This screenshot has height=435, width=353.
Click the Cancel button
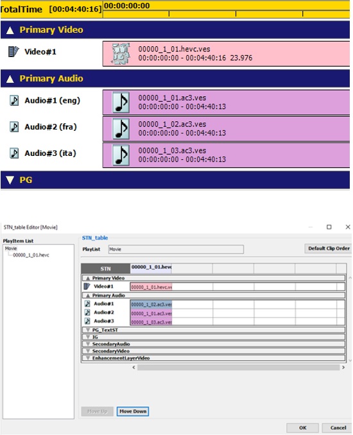click(338, 428)
